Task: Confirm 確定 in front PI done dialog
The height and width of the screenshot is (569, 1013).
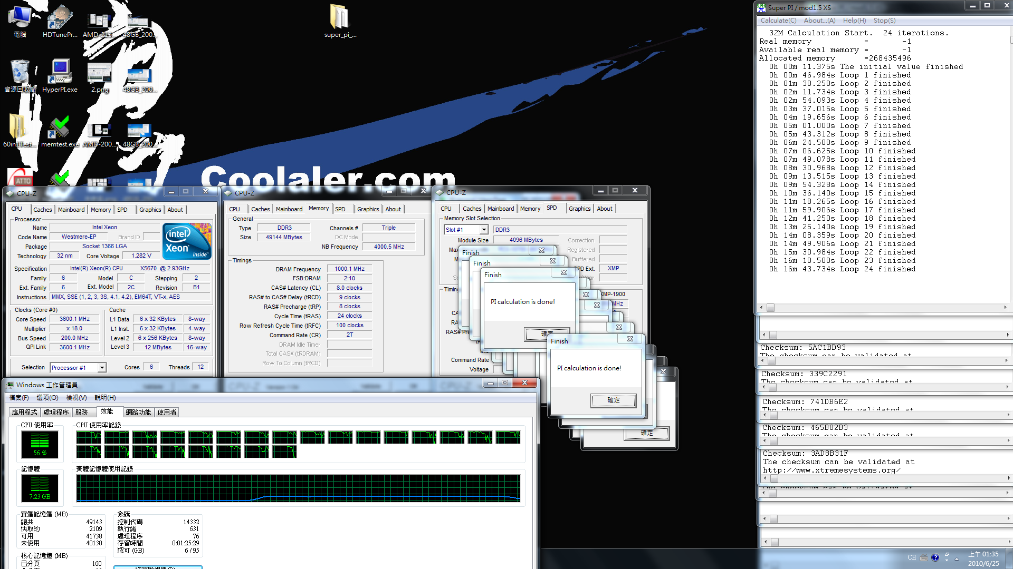Action: pos(614,400)
